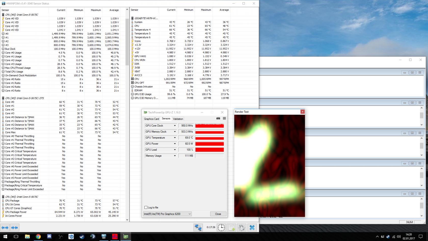The width and height of the screenshot is (428, 241).
Task: Click the tray temperature icon showing 62
Action: pos(382,236)
